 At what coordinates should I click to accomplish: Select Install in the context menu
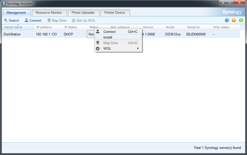(x=108, y=37)
